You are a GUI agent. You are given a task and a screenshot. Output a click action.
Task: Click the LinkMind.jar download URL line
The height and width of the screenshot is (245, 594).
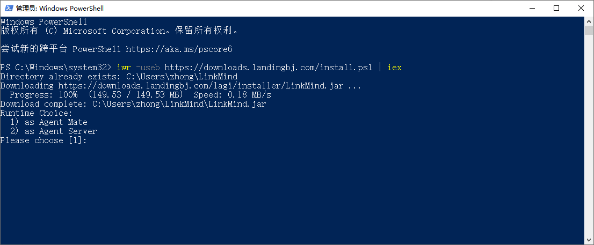[x=209, y=86]
